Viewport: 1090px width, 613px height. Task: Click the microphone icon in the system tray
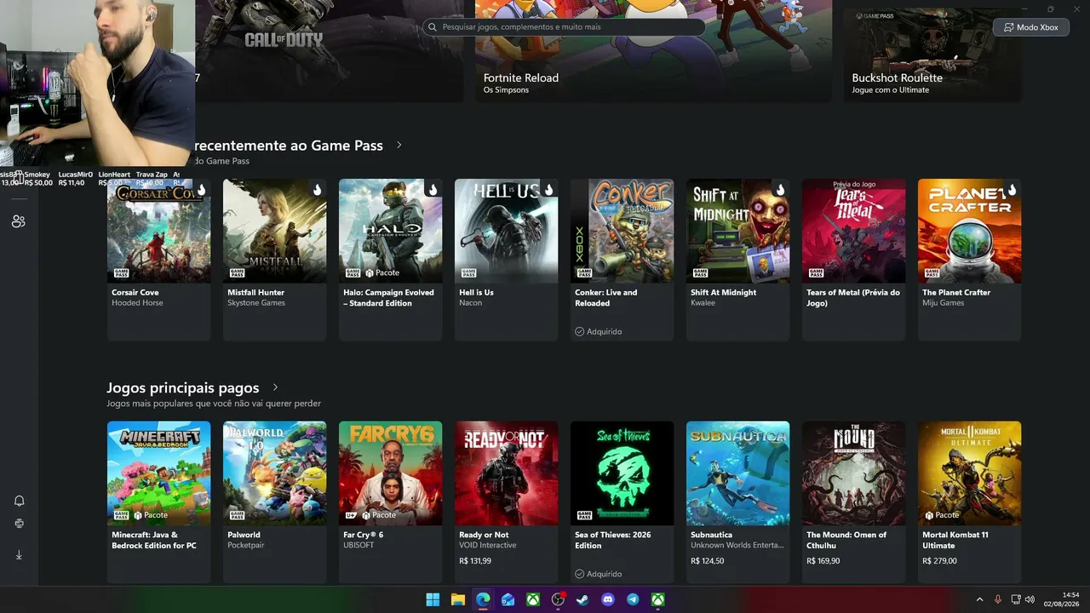click(x=998, y=599)
